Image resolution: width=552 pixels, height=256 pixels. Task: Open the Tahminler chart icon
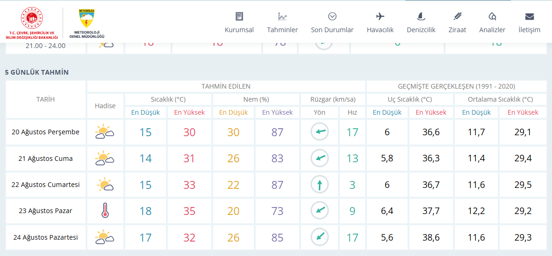[283, 16]
